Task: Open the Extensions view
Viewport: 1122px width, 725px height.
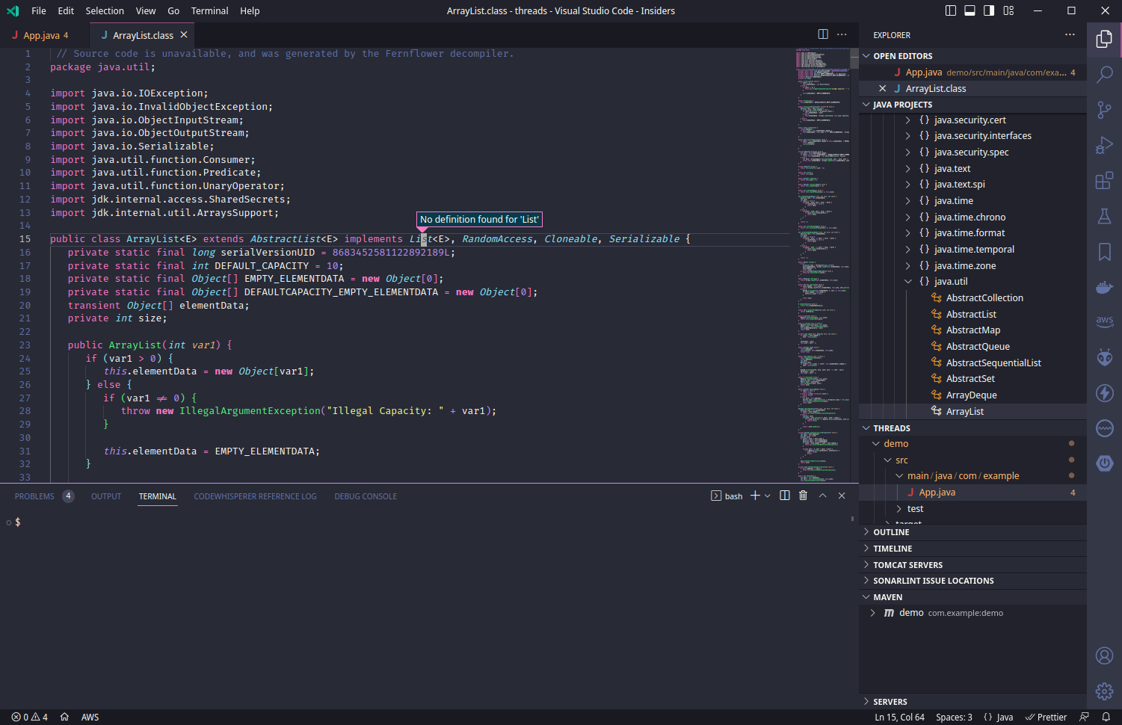Action: (1104, 181)
